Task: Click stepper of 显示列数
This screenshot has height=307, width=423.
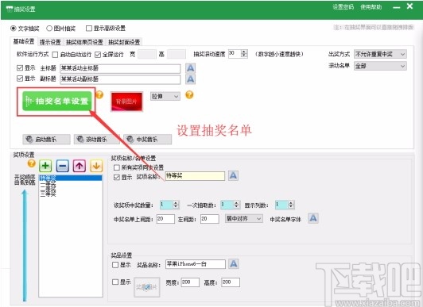Action: pos(291,205)
